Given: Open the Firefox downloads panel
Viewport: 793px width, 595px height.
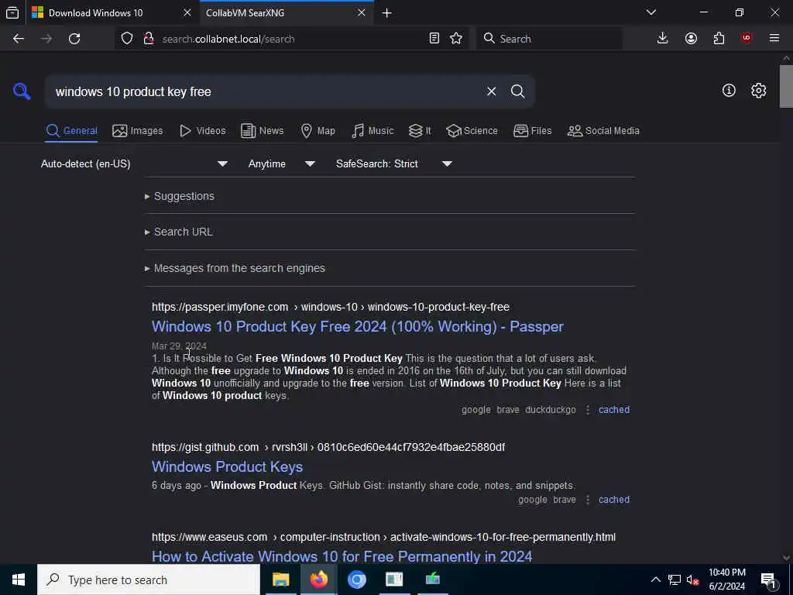Looking at the screenshot, I should click(x=663, y=39).
